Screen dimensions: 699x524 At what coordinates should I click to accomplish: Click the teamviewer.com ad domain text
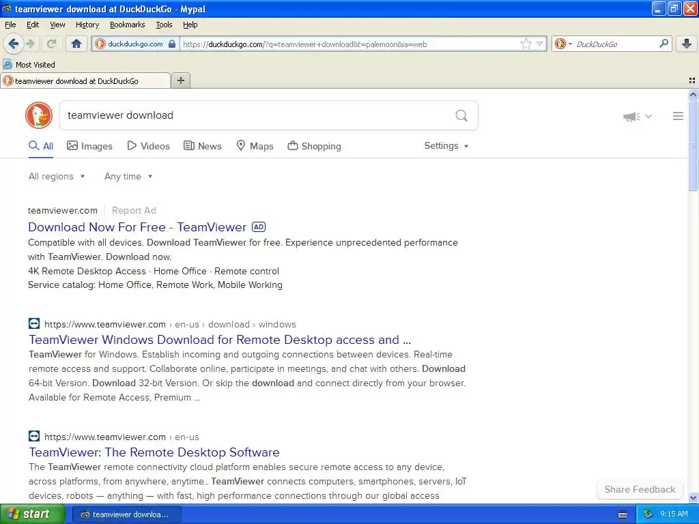tap(62, 210)
